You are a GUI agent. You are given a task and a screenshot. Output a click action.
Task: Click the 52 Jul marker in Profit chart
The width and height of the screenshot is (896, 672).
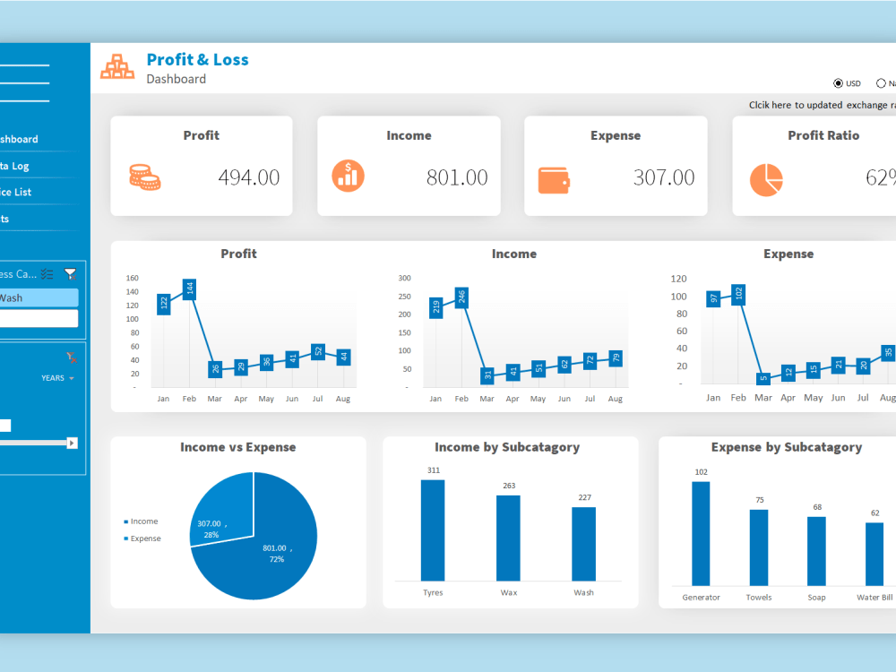tap(318, 352)
